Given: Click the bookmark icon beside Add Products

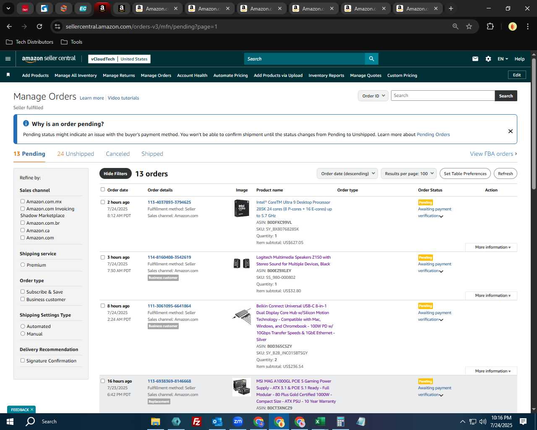Looking at the screenshot, I should coord(8,75).
